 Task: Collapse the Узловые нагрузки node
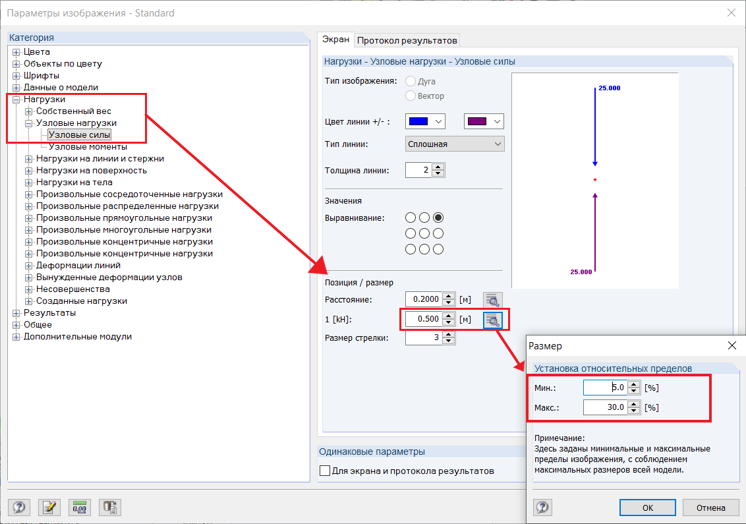[x=28, y=123]
